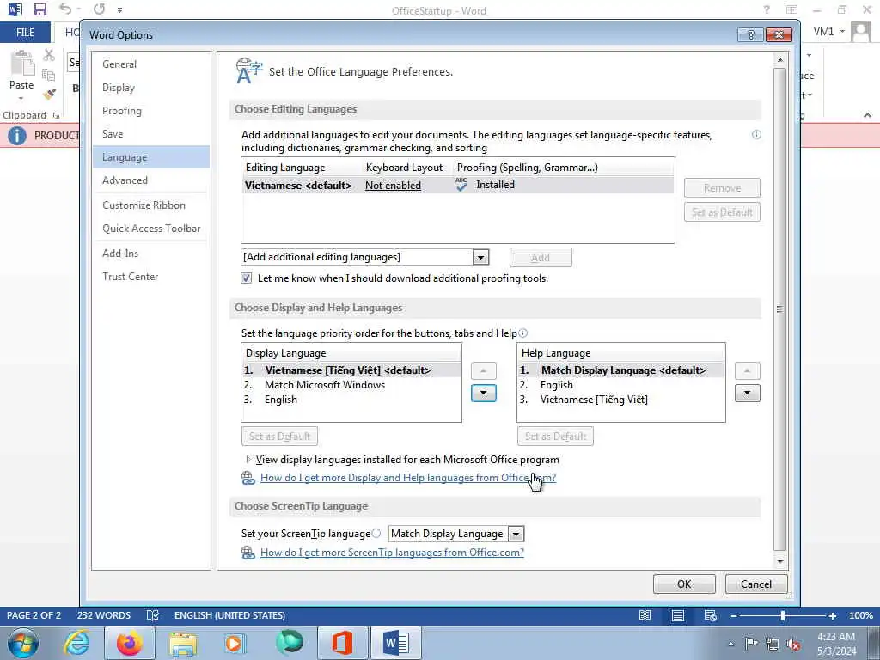Select the Proofing options category

pos(151,111)
